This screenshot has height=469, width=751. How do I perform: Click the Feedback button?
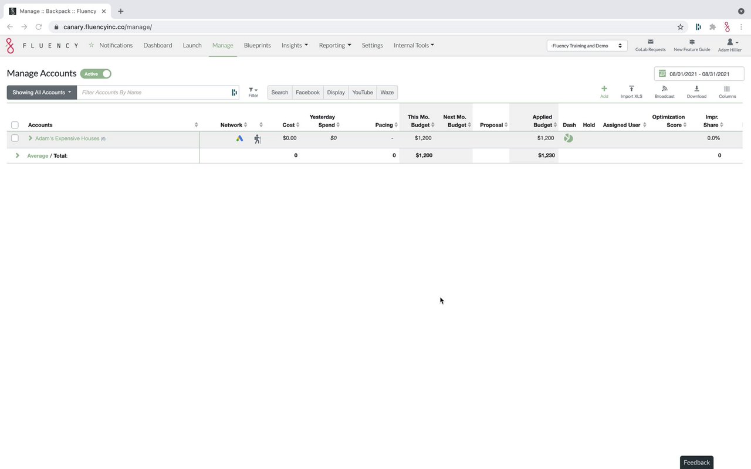(x=697, y=463)
